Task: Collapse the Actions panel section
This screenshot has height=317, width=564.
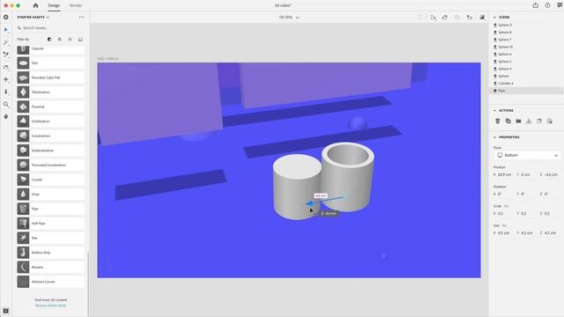Action: tap(494, 110)
